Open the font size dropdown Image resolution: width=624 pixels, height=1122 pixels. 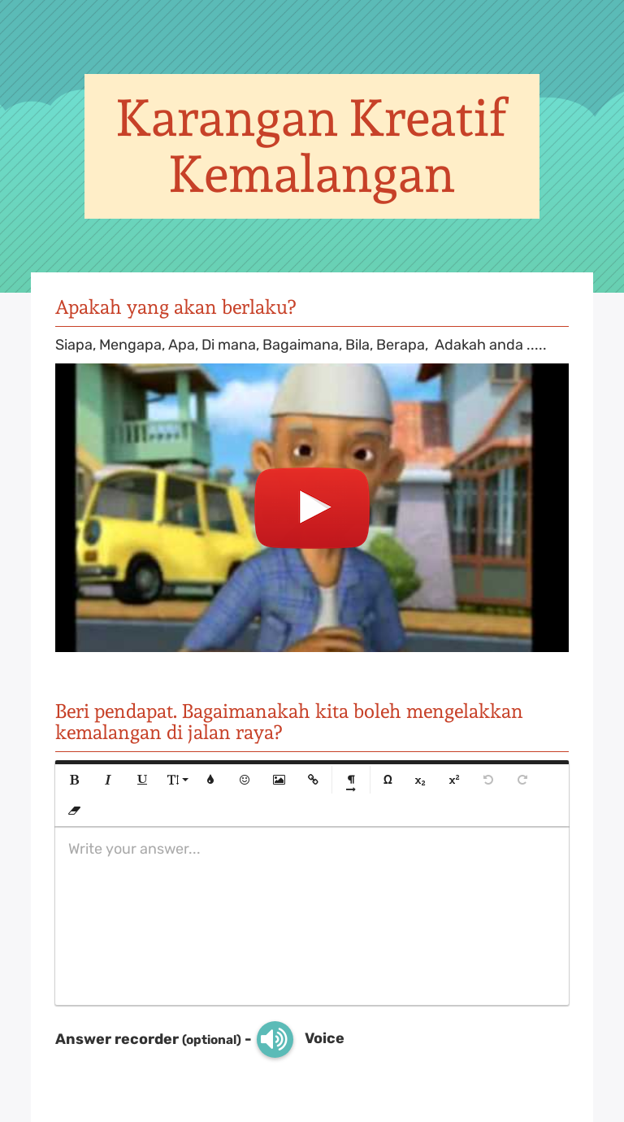point(177,780)
